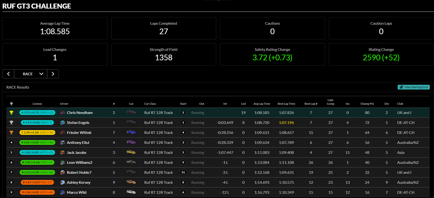Click the Safety Rating Change stat card
Image resolution: width=434 pixels, height=198 pixels.
click(x=272, y=54)
